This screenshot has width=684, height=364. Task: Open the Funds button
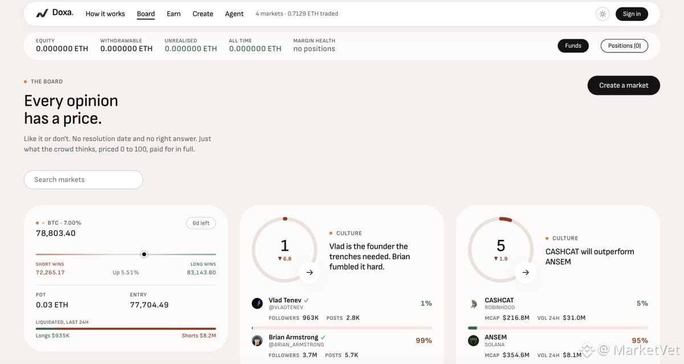(573, 46)
